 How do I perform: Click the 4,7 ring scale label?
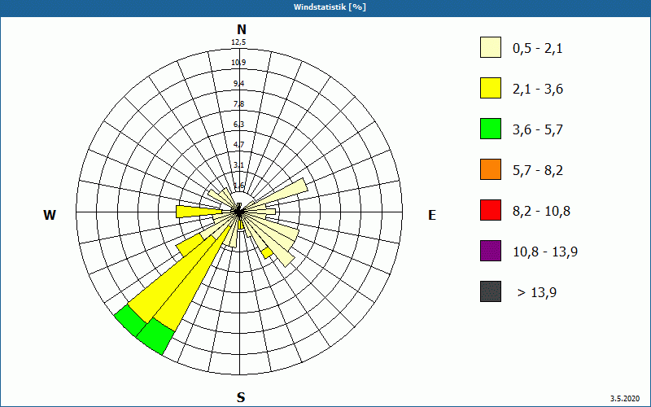(x=239, y=145)
